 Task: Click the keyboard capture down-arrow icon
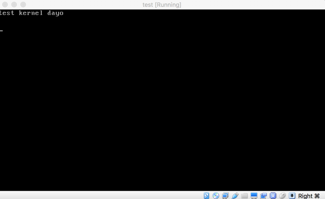[292, 196]
